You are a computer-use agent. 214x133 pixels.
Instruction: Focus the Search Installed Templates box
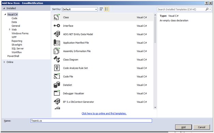click(x=181, y=9)
